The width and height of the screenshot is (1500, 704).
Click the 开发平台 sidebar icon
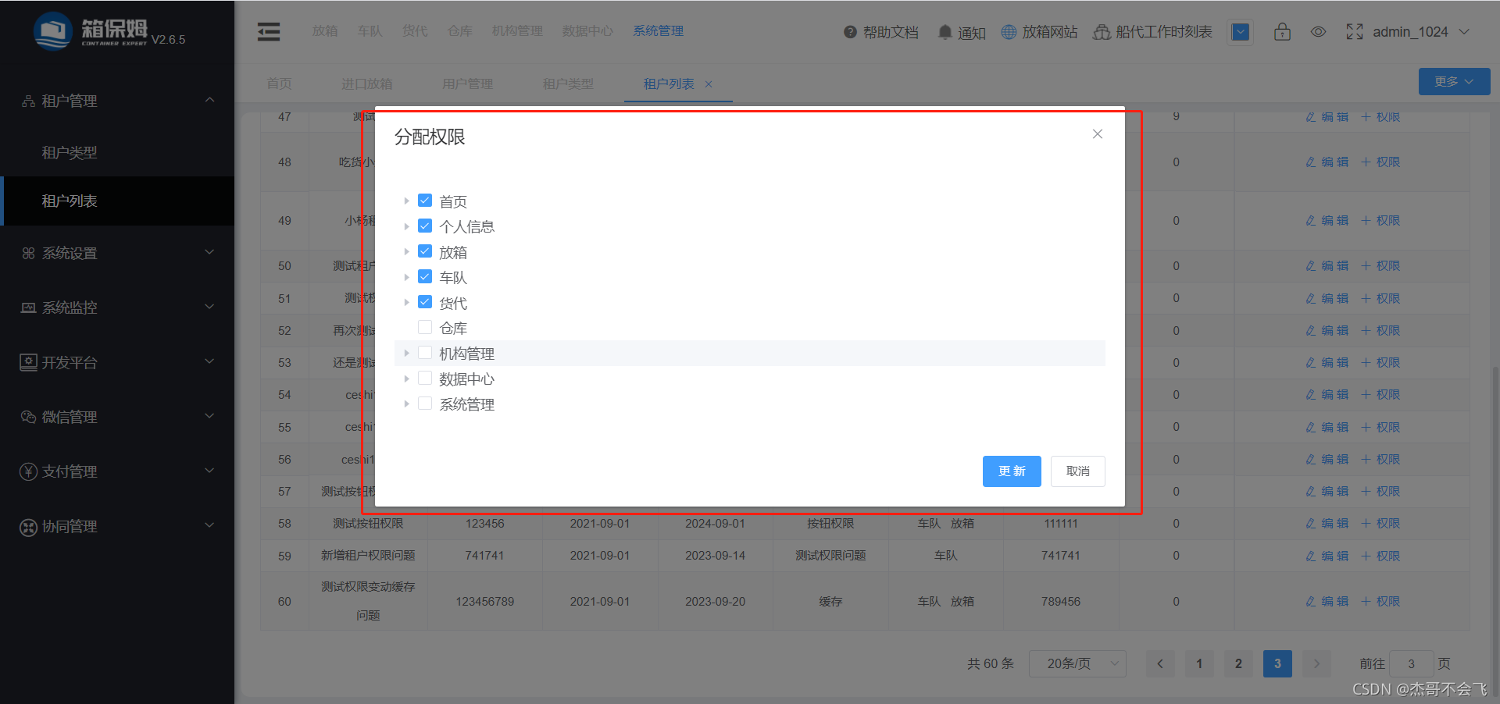pyautogui.click(x=29, y=362)
